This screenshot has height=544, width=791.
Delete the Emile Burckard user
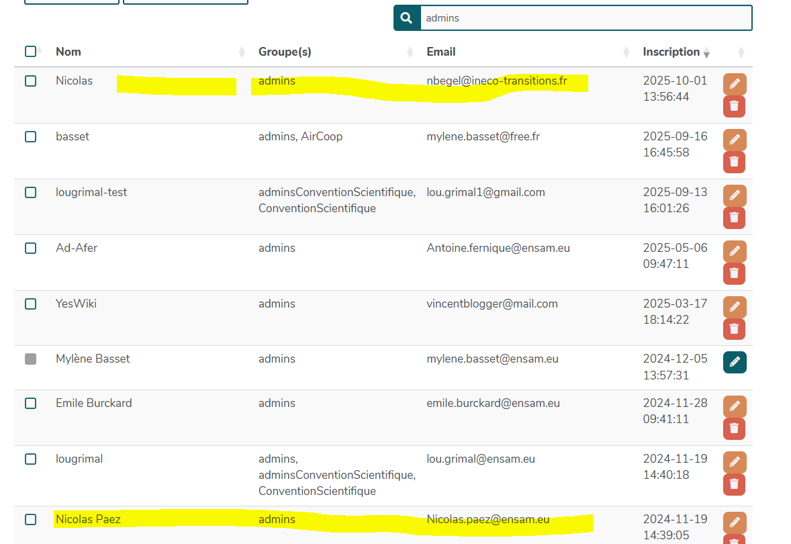[x=734, y=428]
